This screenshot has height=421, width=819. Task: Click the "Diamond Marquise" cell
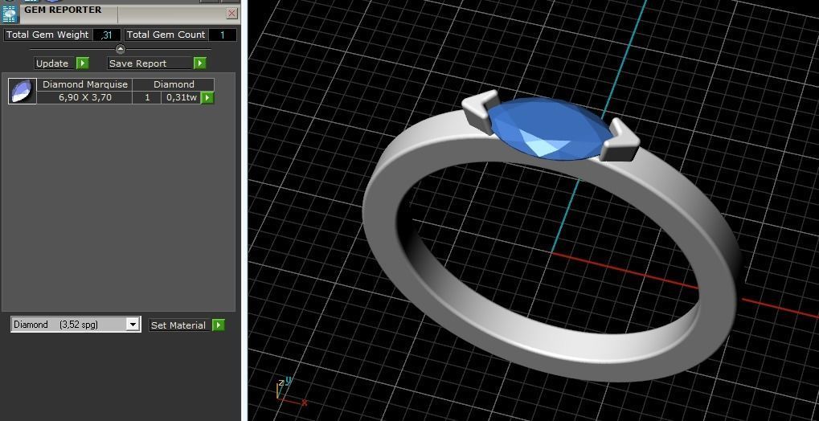(84, 84)
